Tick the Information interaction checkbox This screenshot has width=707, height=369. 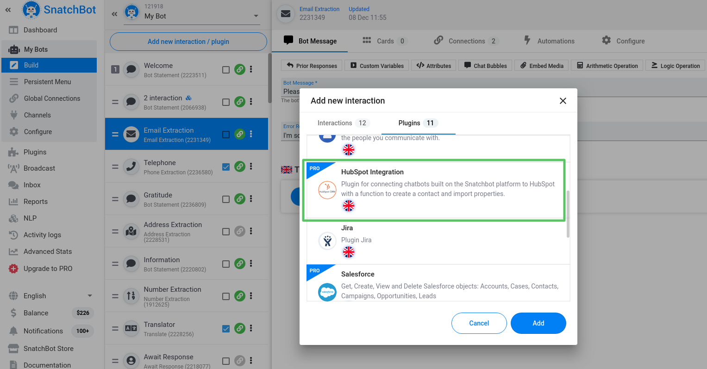(x=226, y=264)
